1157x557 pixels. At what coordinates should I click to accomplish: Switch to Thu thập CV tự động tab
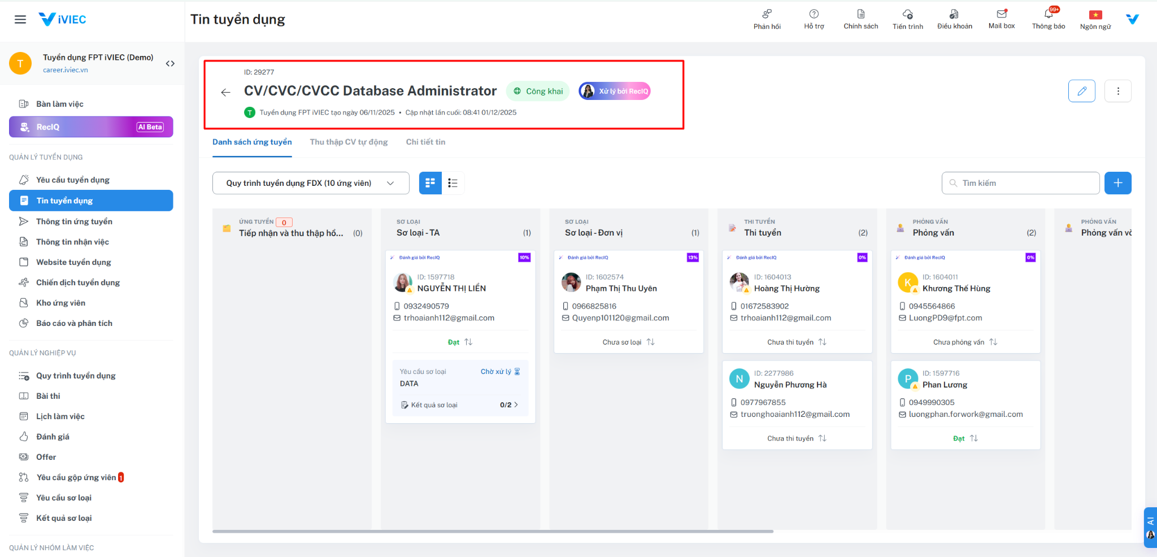[x=349, y=142]
